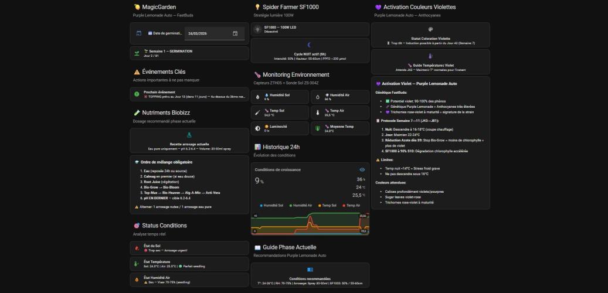Click the green icon of Moyenne Temp
The image size is (608, 293).
[x=318, y=128]
